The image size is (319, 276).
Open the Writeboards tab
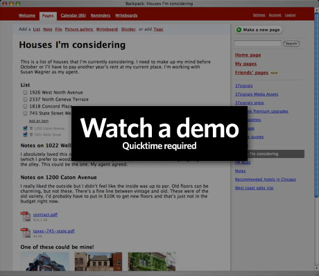[x=126, y=15]
